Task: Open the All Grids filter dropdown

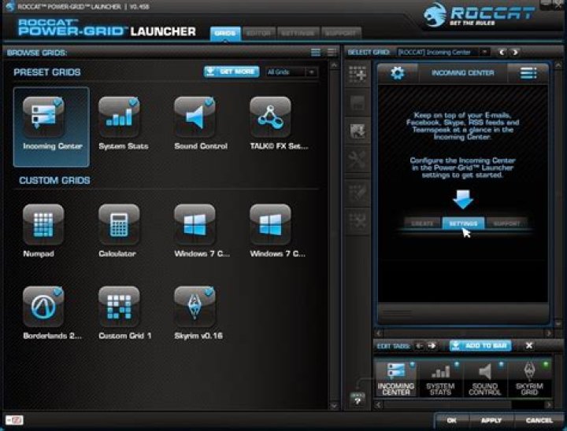Action: (292, 72)
